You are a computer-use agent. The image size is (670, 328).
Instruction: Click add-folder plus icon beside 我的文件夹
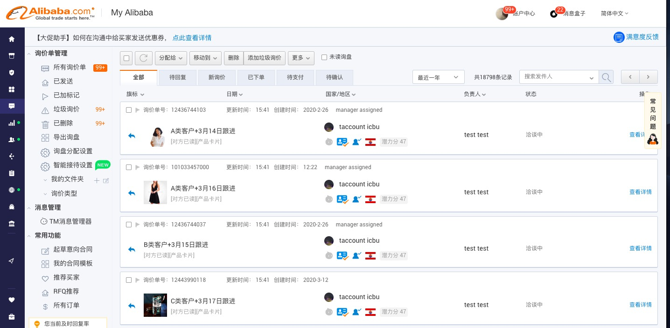pyautogui.click(x=97, y=180)
